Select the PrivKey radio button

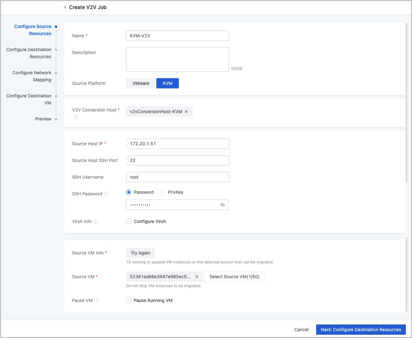coord(163,193)
